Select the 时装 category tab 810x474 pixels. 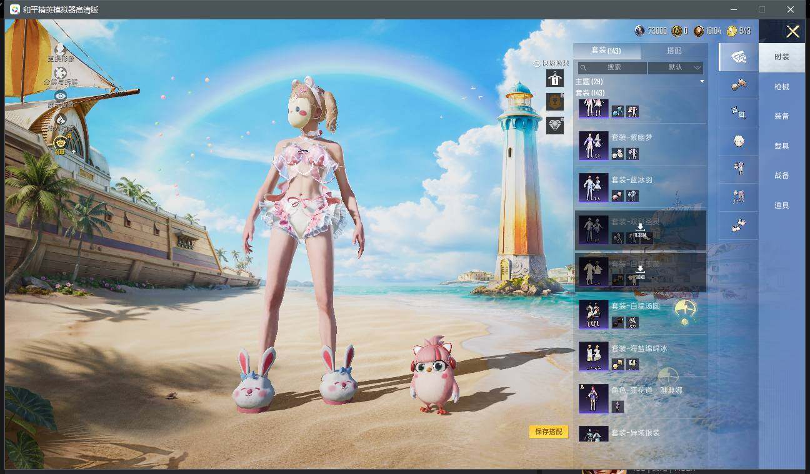[782, 57]
